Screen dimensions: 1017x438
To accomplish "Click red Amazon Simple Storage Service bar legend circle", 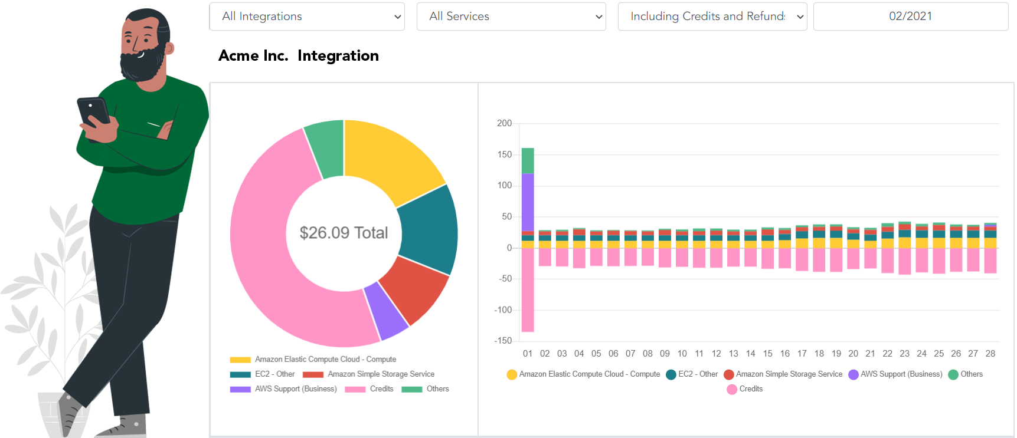I will click(x=728, y=374).
